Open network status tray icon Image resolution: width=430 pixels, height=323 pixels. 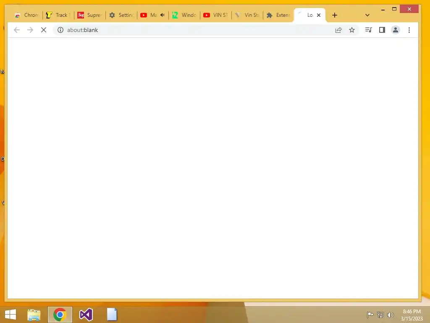[x=380, y=315]
